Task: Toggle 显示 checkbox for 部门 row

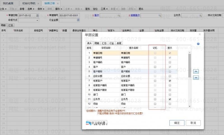Action: pos(170,95)
